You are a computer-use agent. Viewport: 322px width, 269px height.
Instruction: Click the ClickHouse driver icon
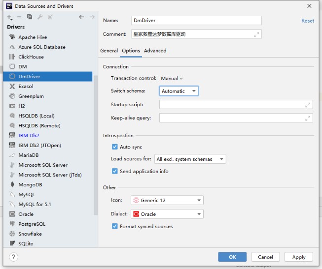click(x=12, y=57)
